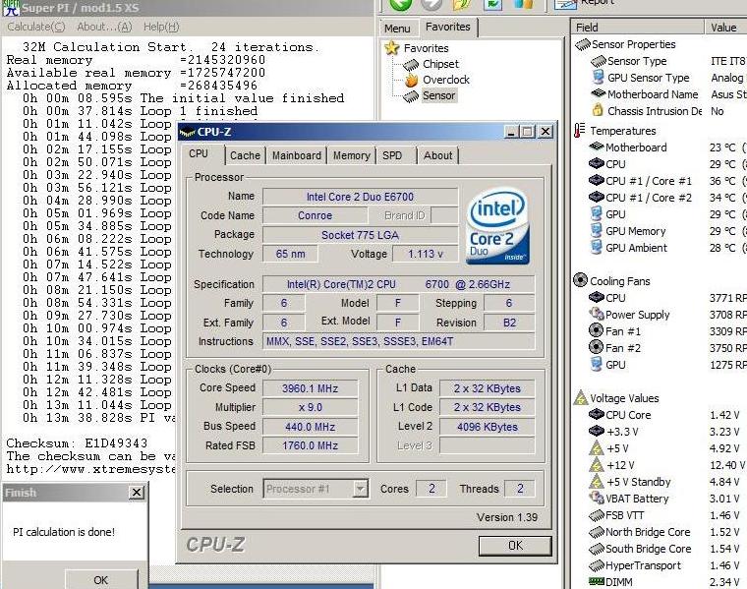Open the Mainboard tab in CPU-Z
Image resolution: width=747 pixels, height=589 pixels.
(296, 155)
